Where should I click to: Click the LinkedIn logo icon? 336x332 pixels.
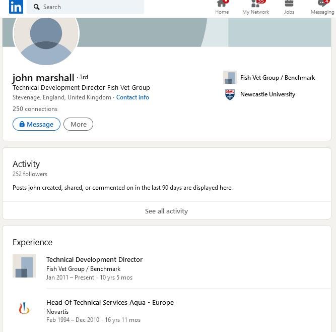pyautogui.click(x=16, y=7)
